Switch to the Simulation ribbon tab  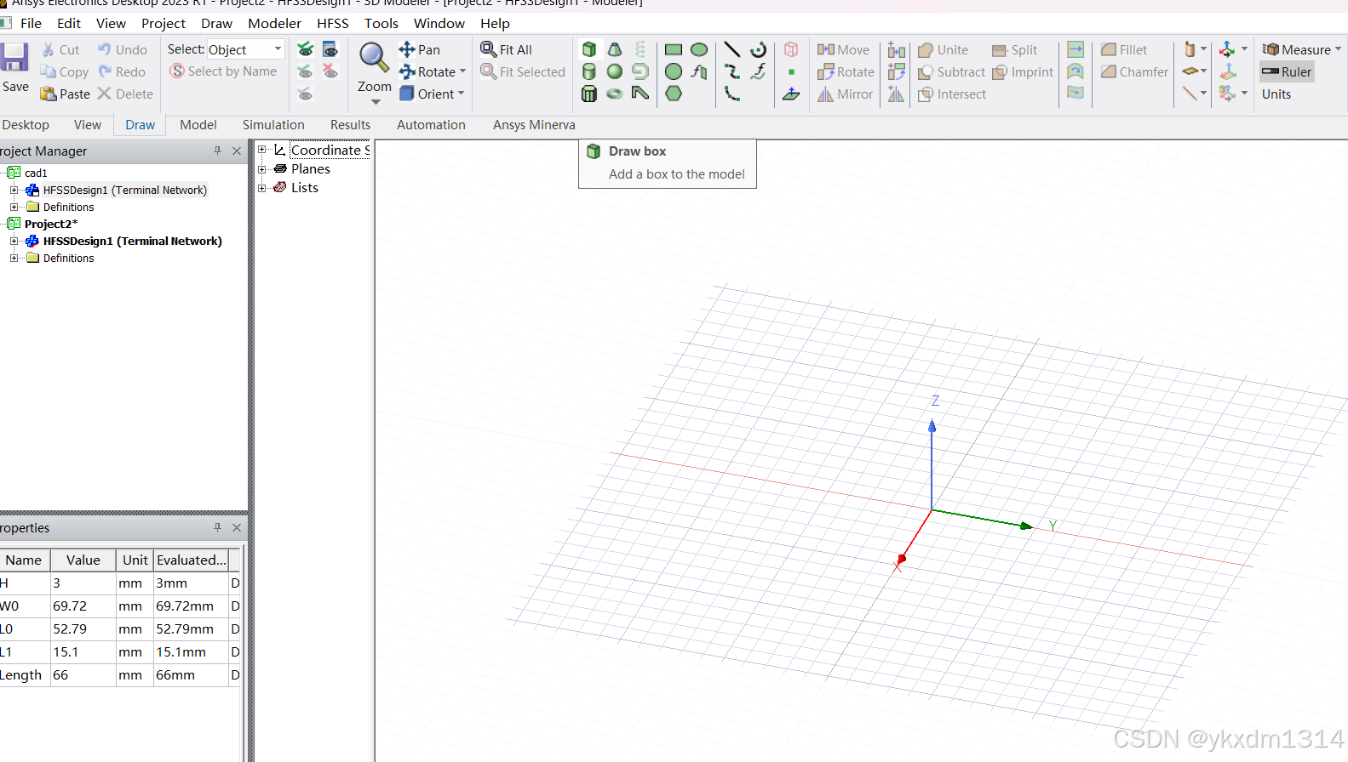(273, 124)
